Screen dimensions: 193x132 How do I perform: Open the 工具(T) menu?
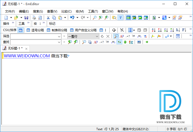pyautogui.click(x=93, y=11)
